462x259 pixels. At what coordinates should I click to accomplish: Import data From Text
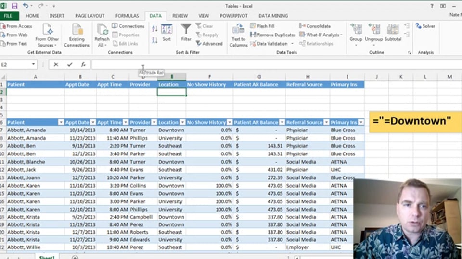(14, 44)
